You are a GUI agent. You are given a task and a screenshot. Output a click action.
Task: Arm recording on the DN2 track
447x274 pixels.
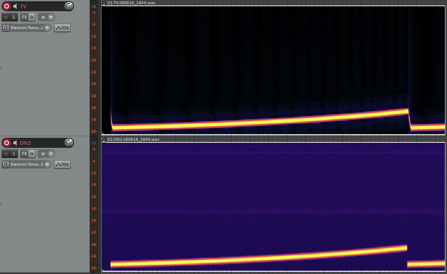[x=6, y=142]
